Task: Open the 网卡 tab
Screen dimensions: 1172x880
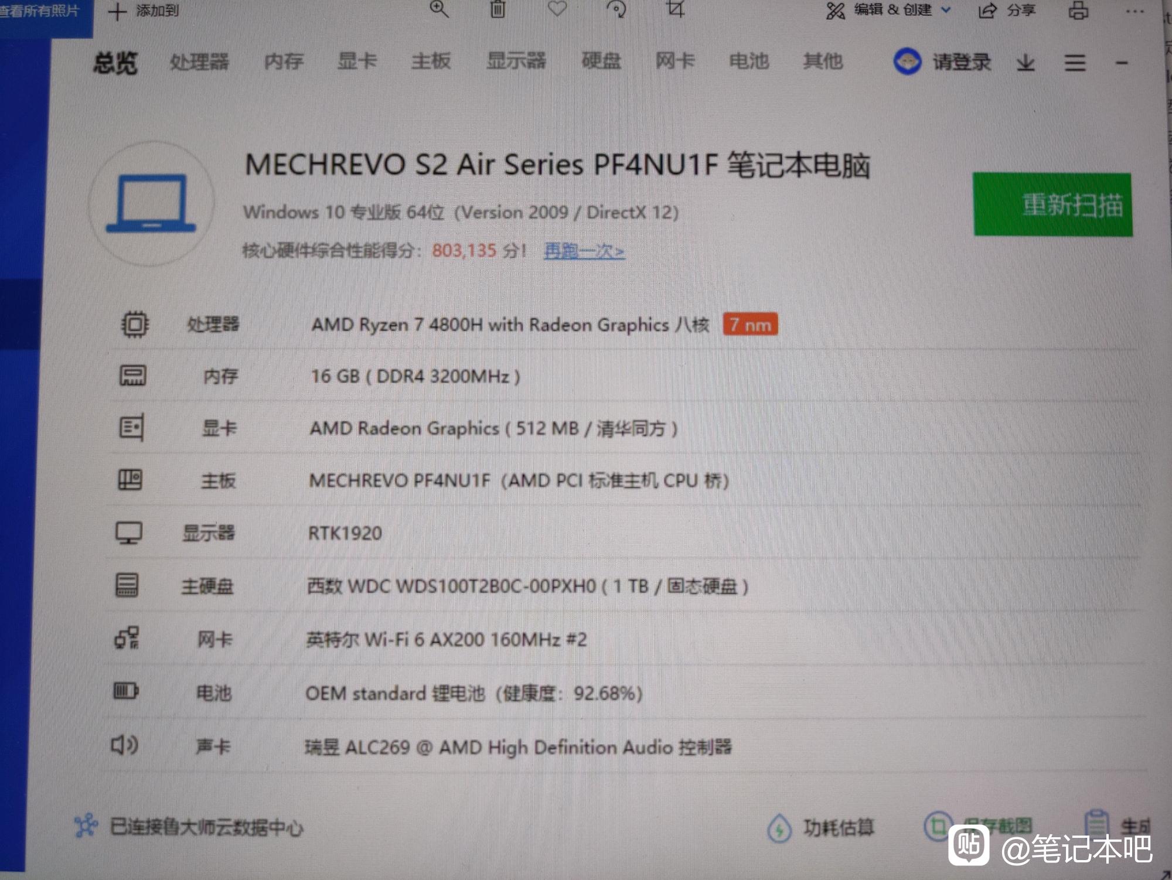Action: click(x=675, y=60)
